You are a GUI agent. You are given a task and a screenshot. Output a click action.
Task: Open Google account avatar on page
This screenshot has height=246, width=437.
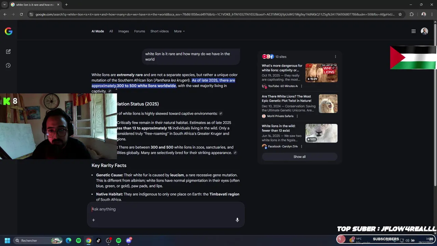(x=424, y=31)
